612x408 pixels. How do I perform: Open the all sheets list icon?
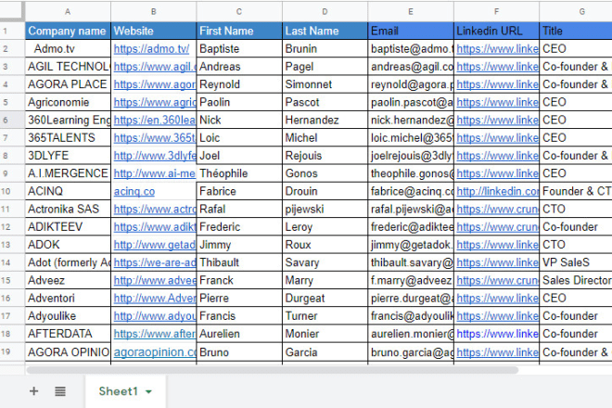pyautogui.click(x=60, y=390)
